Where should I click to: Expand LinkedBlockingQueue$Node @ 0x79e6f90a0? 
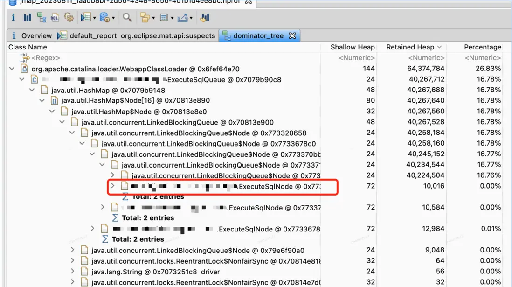pyautogui.click(x=72, y=250)
